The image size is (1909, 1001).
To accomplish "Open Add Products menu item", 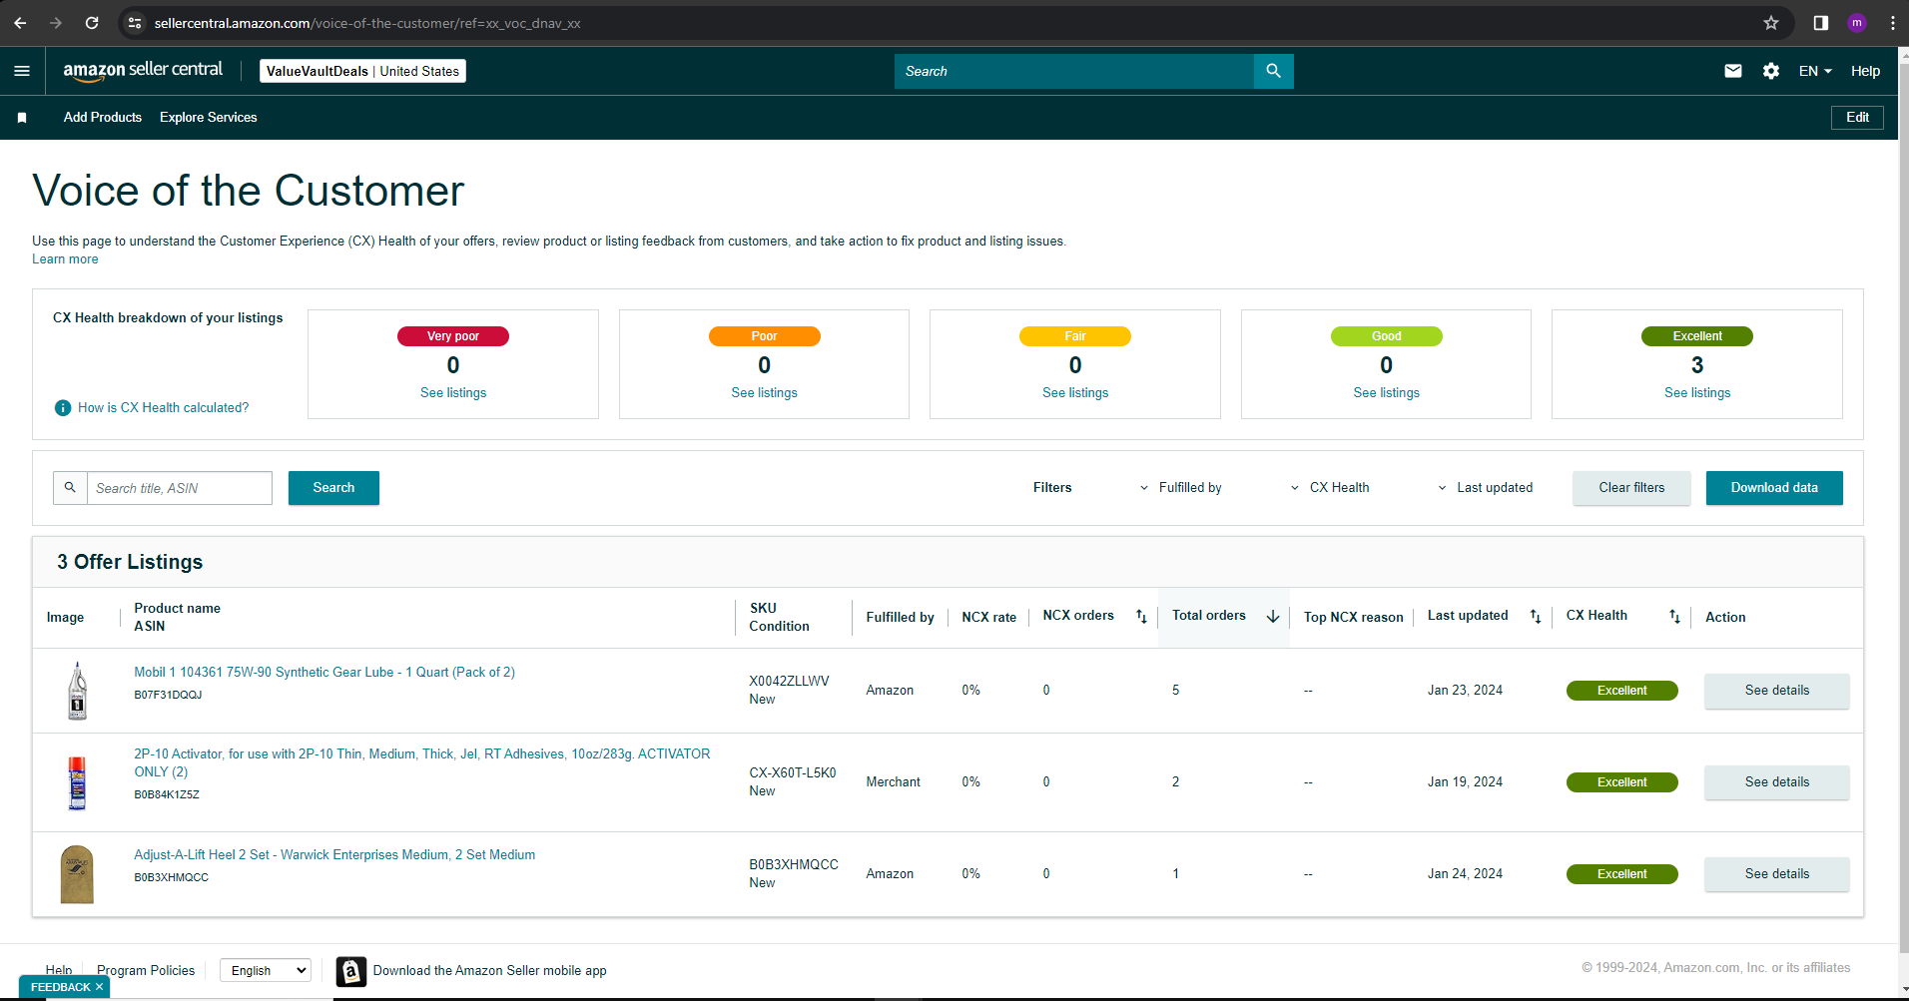I will tap(103, 118).
